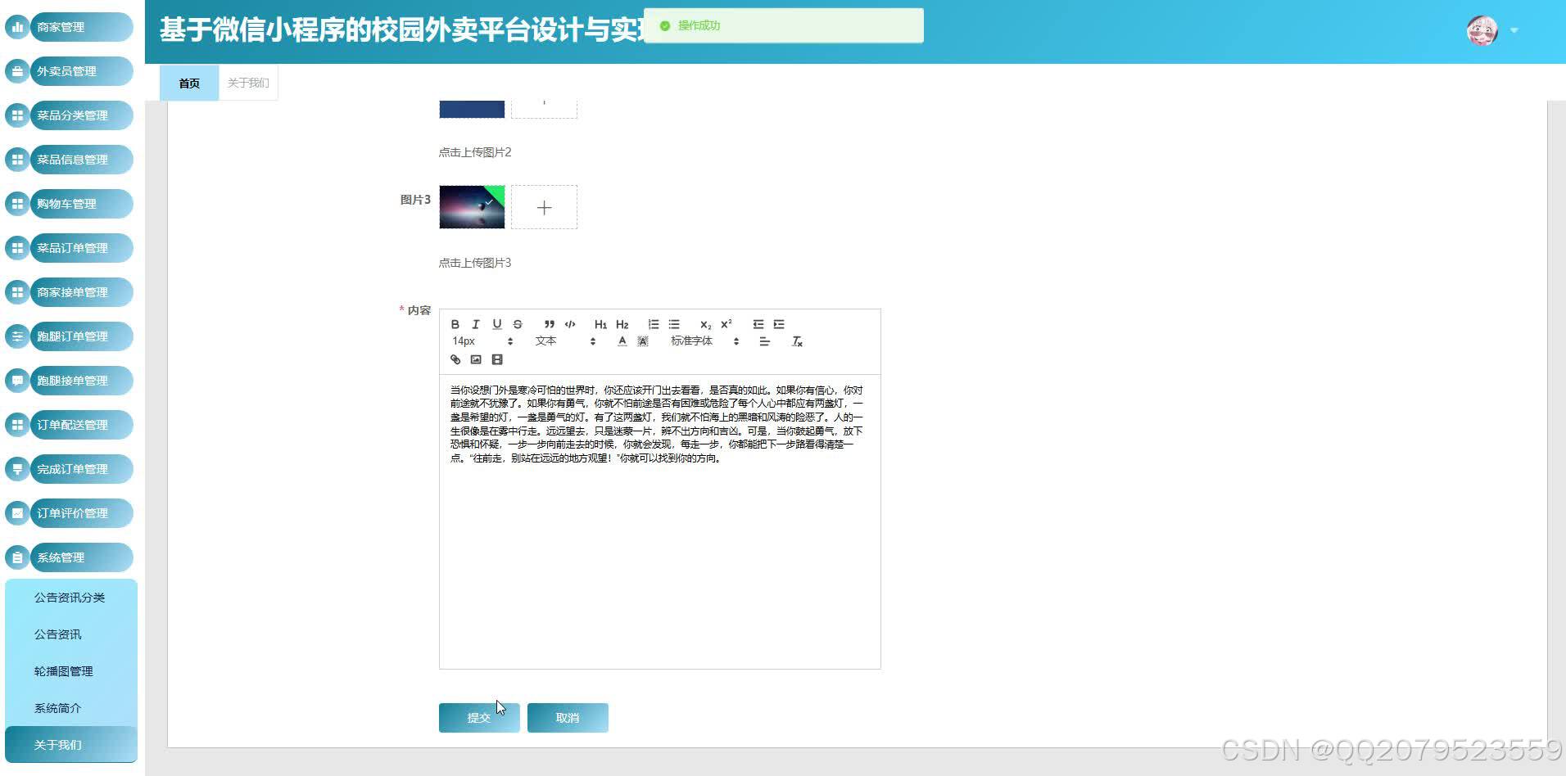Screen dimensions: 1566x776
Task: Insert an image into the content editor
Action: click(x=476, y=359)
